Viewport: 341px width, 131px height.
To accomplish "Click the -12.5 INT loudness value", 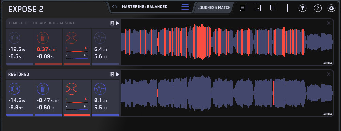I will [x=18, y=50].
